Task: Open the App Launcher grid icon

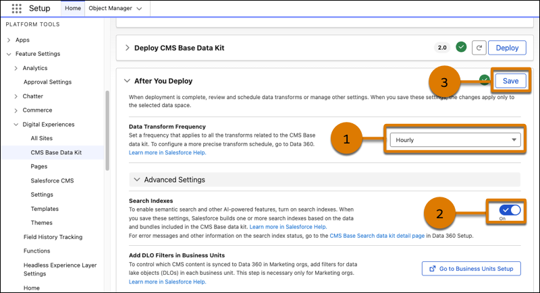Action: 16,8
